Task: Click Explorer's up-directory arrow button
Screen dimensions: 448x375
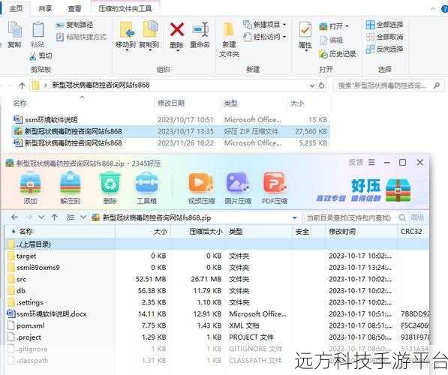Action: point(22,85)
